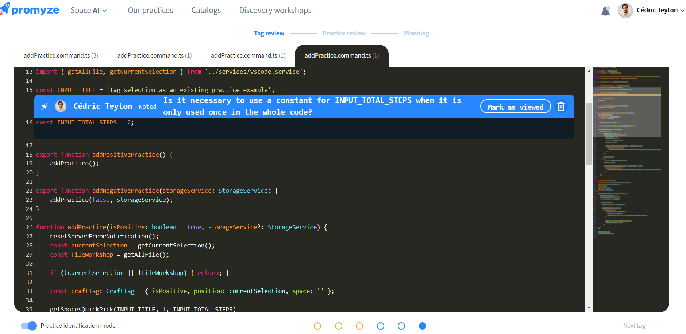
Task: Click 'addNegativePractice' on line 22
Action: point(126,191)
